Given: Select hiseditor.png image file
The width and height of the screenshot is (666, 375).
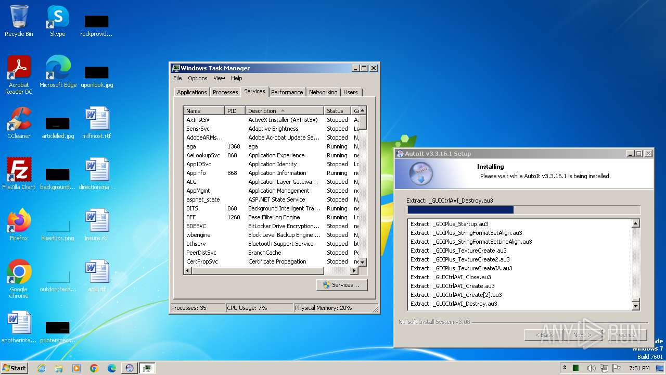Looking at the screenshot, I should tap(58, 229).
